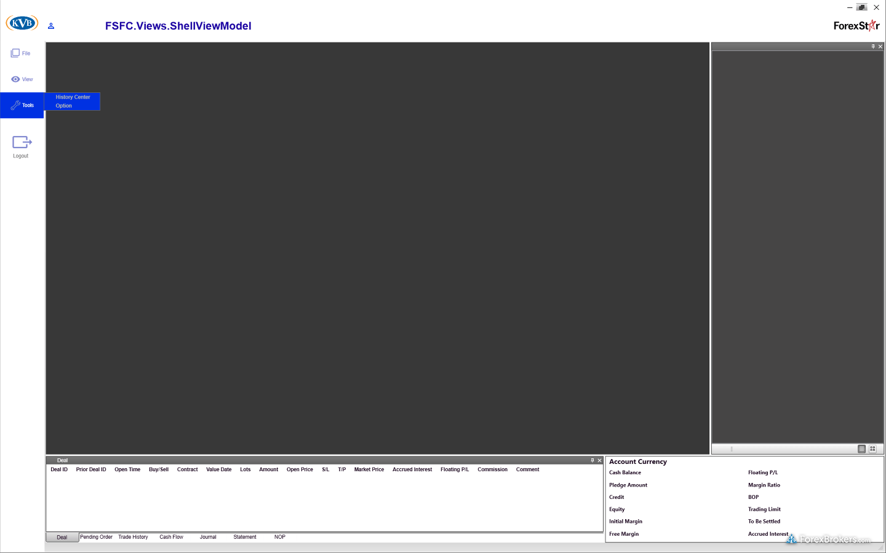Viewport: 886px width, 553px height.
Task: Click the Floating P/L column header
Action: click(x=455, y=469)
